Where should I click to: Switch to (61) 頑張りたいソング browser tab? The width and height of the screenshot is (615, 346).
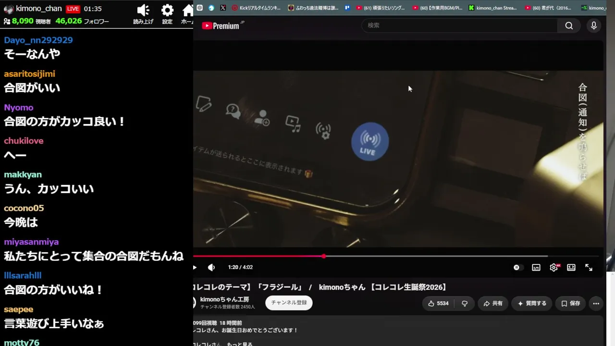coord(380,8)
